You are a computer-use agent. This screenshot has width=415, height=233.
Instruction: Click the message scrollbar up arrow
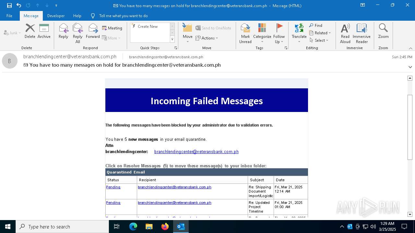410,78
